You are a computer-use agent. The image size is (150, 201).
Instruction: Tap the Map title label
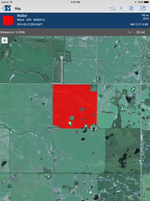[x=18, y=8]
